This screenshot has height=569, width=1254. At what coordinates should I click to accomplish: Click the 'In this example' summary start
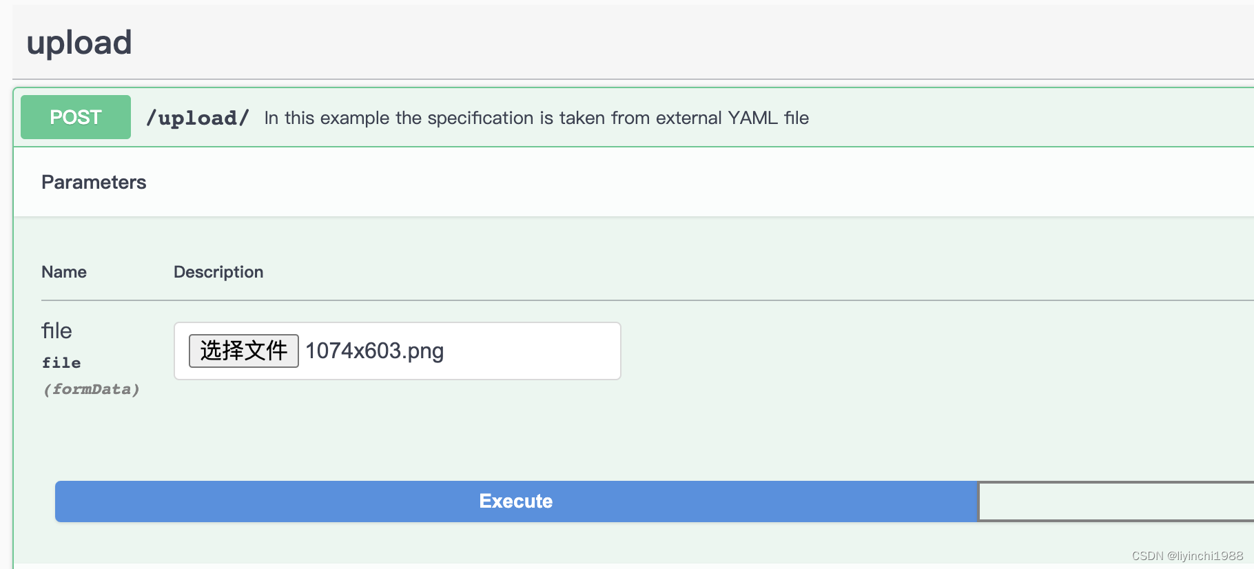(x=303, y=118)
